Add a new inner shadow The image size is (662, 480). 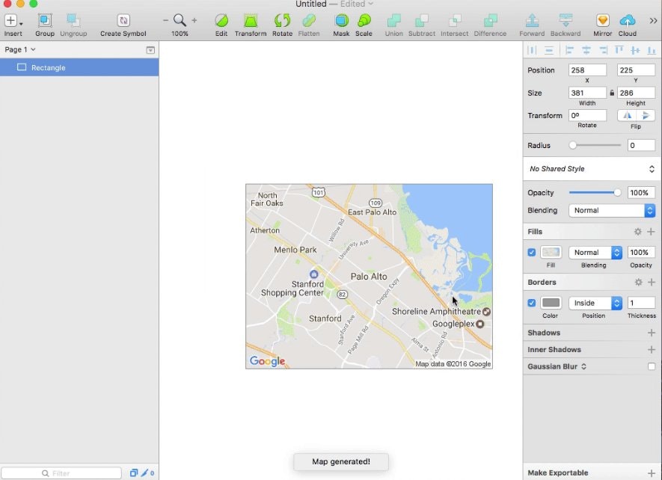point(651,350)
